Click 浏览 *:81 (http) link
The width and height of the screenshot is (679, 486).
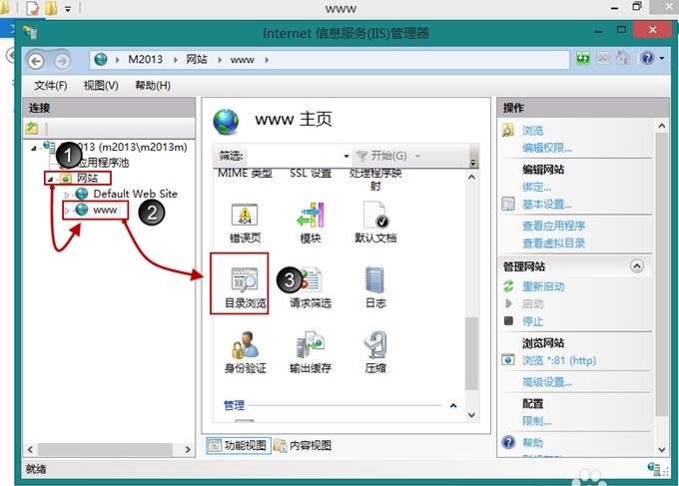point(559,360)
